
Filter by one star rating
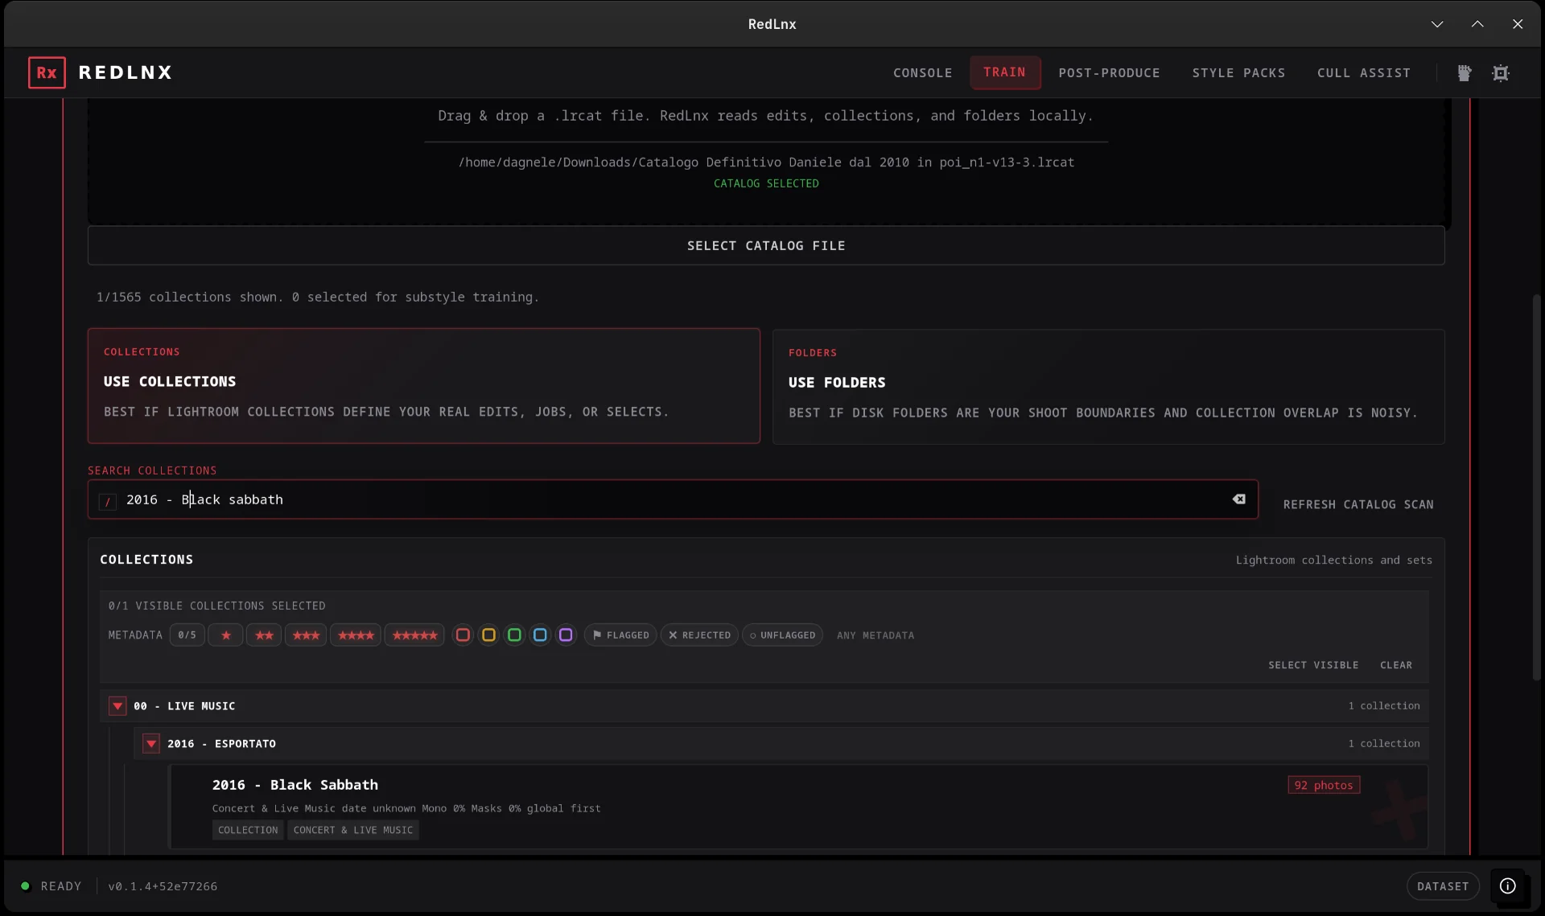(226, 635)
